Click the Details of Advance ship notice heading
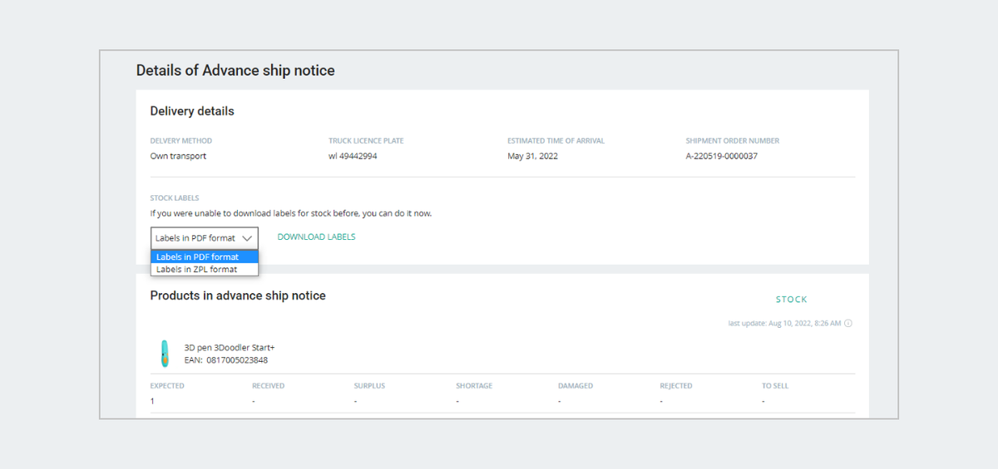Viewport: 998px width, 469px height. coord(235,71)
